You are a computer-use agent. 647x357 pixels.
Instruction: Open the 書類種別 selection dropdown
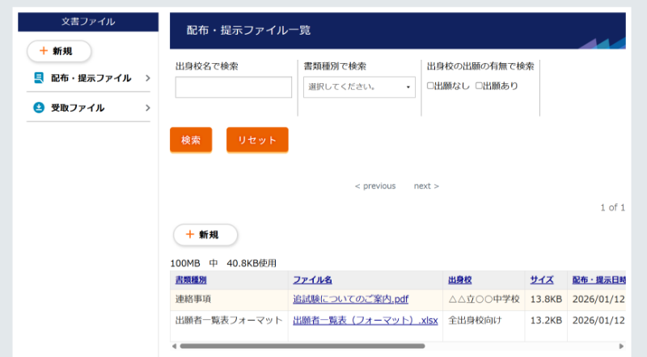coord(359,87)
